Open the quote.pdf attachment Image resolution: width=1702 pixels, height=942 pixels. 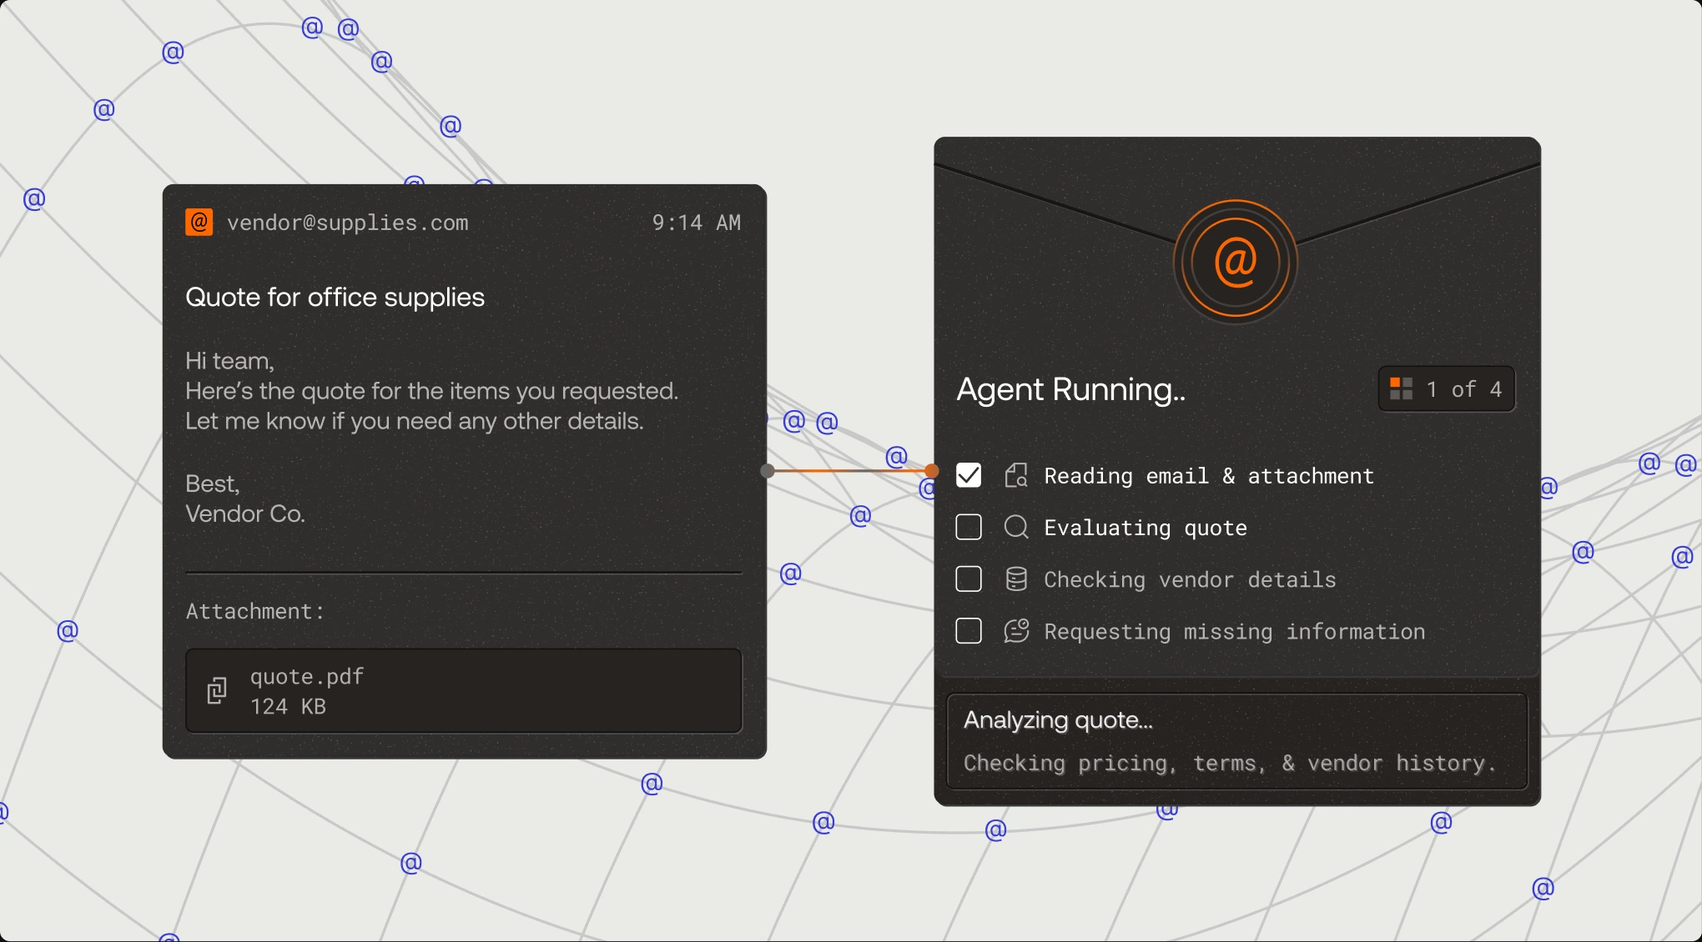point(464,691)
